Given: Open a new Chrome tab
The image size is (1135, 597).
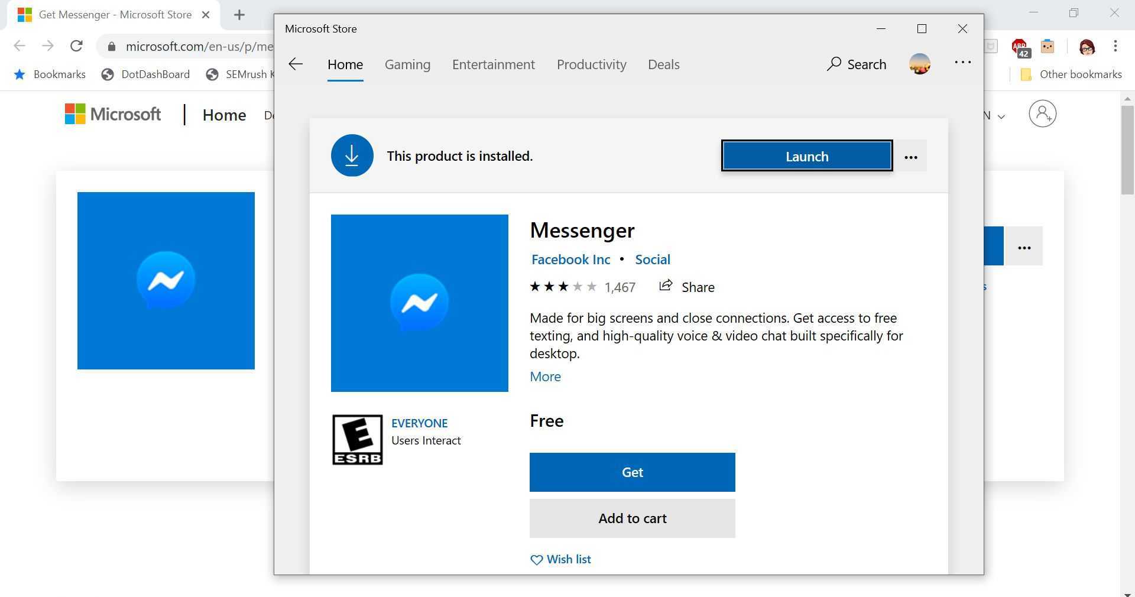Looking at the screenshot, I should pyautogui.click(x=239, y=15).
